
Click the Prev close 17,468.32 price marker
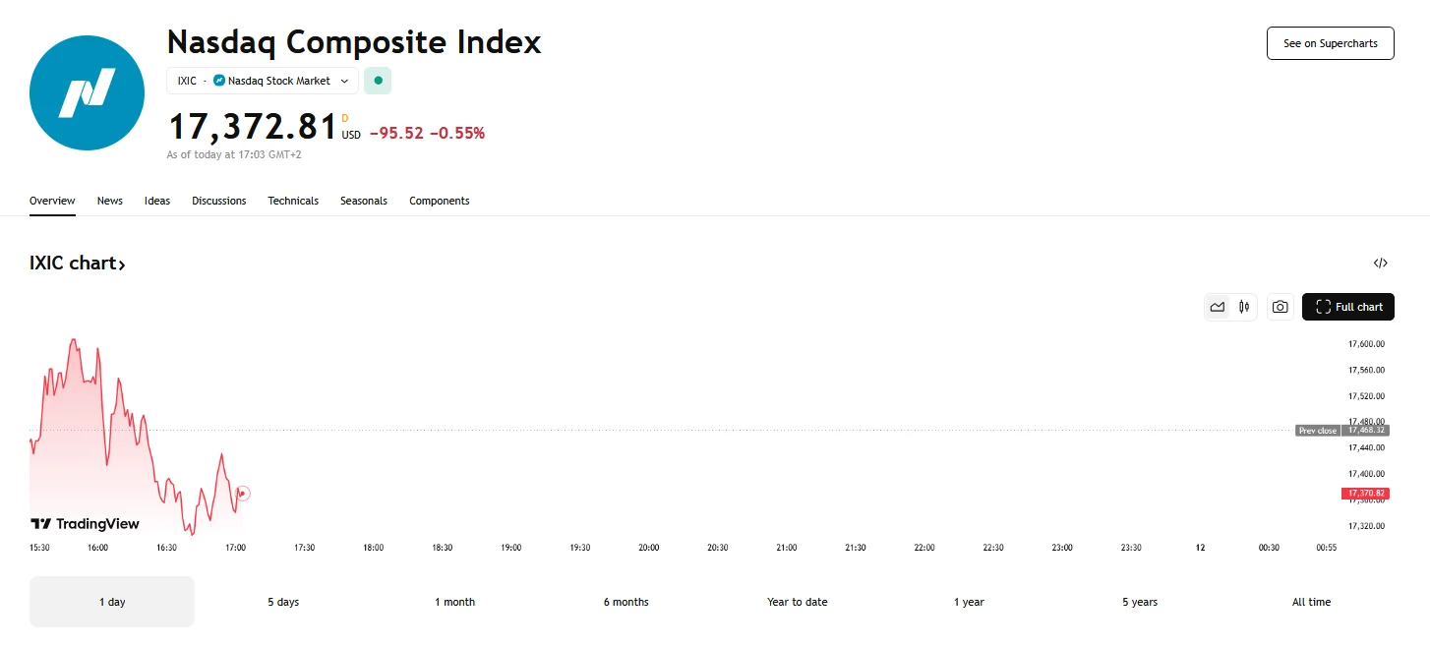pos(1341,430)
